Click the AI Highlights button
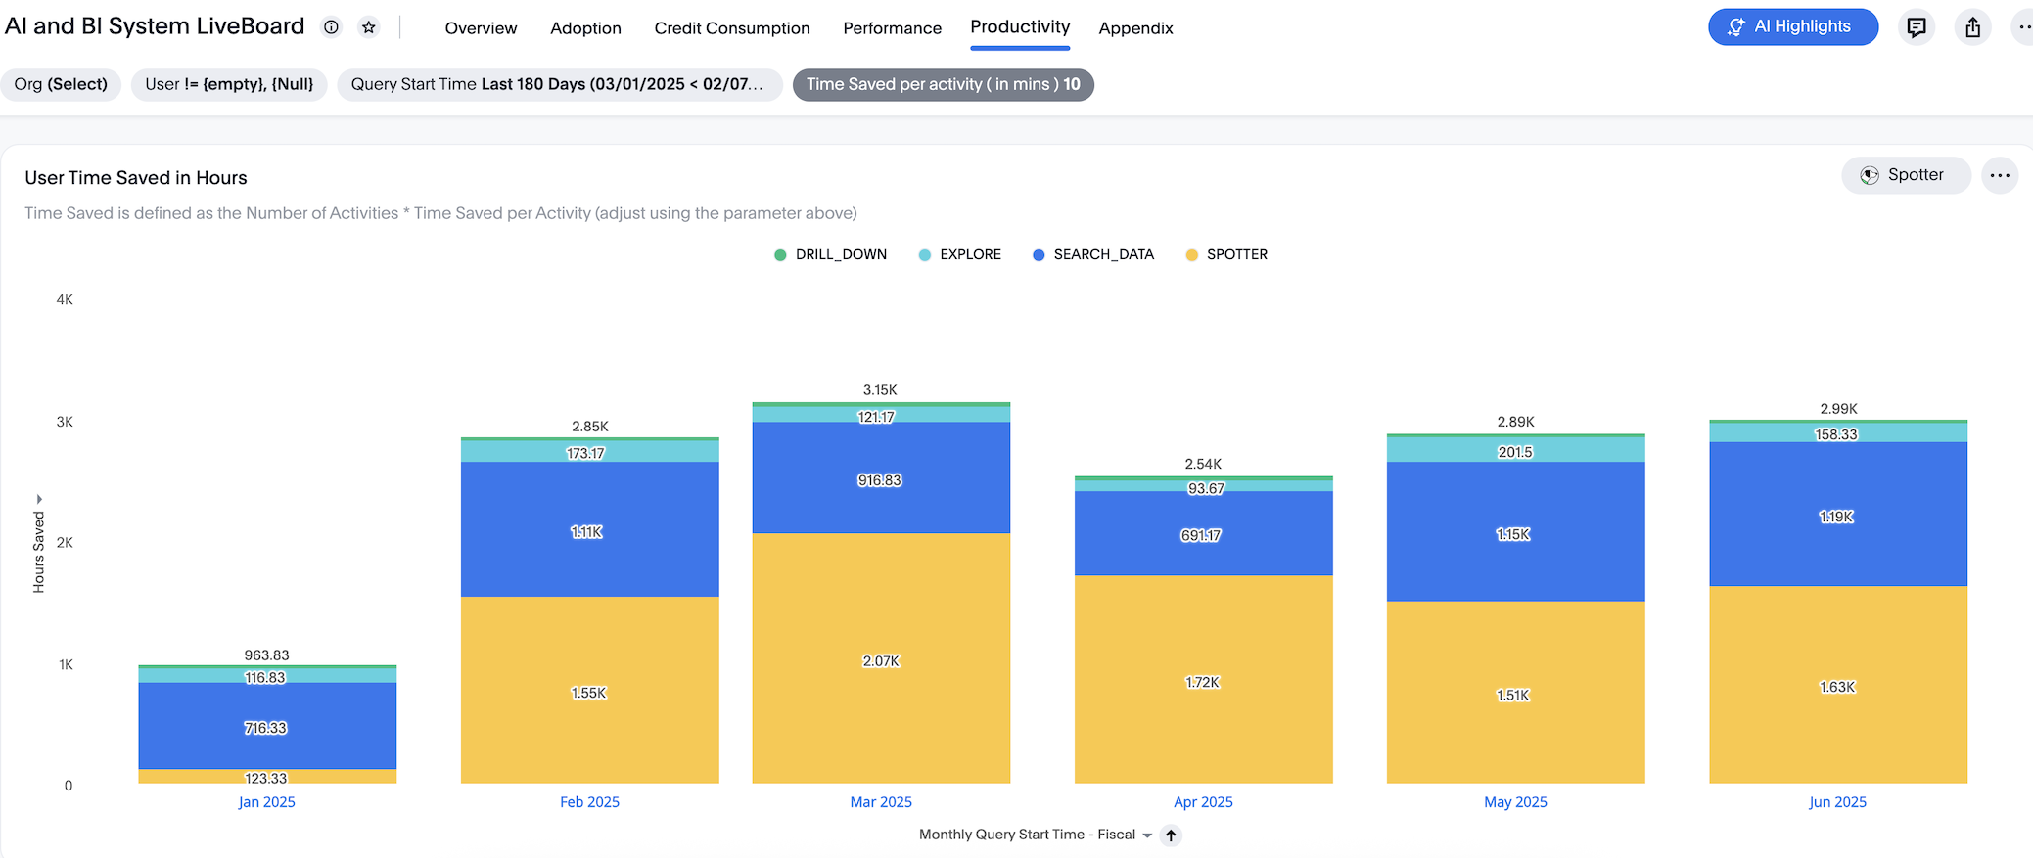The image size is (2033, 858). [x=1792, y=27]
